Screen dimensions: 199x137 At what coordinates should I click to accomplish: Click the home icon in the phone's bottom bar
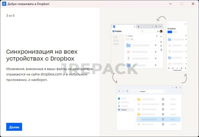tap(169, 68)
